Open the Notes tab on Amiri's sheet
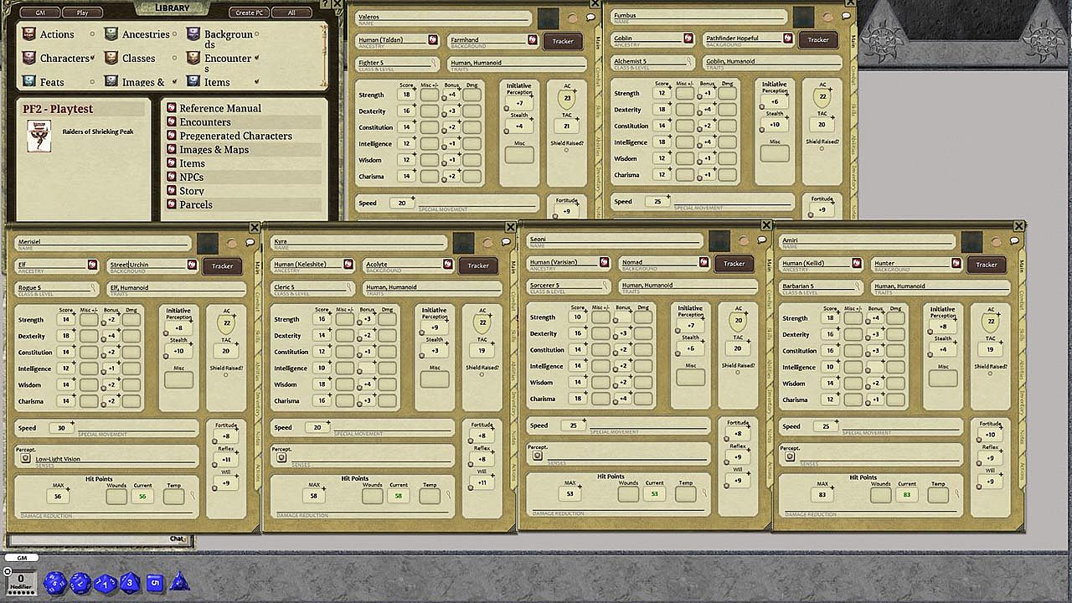Screen dimensions: 1072x603 1022,437
